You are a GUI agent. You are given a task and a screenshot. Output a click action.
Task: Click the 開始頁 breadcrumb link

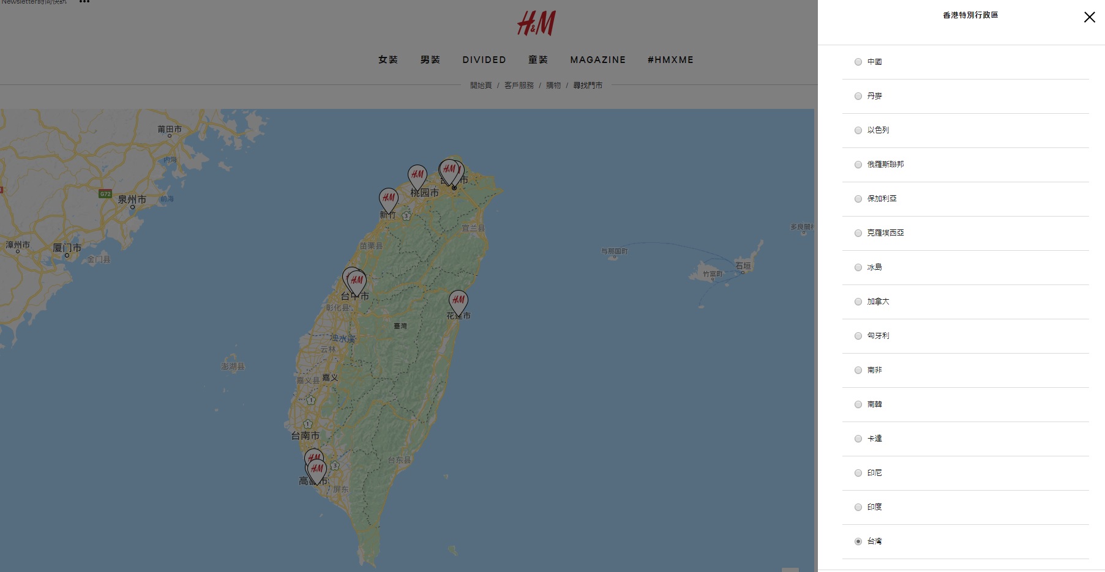pyautogui.click(x=481, y=86)
